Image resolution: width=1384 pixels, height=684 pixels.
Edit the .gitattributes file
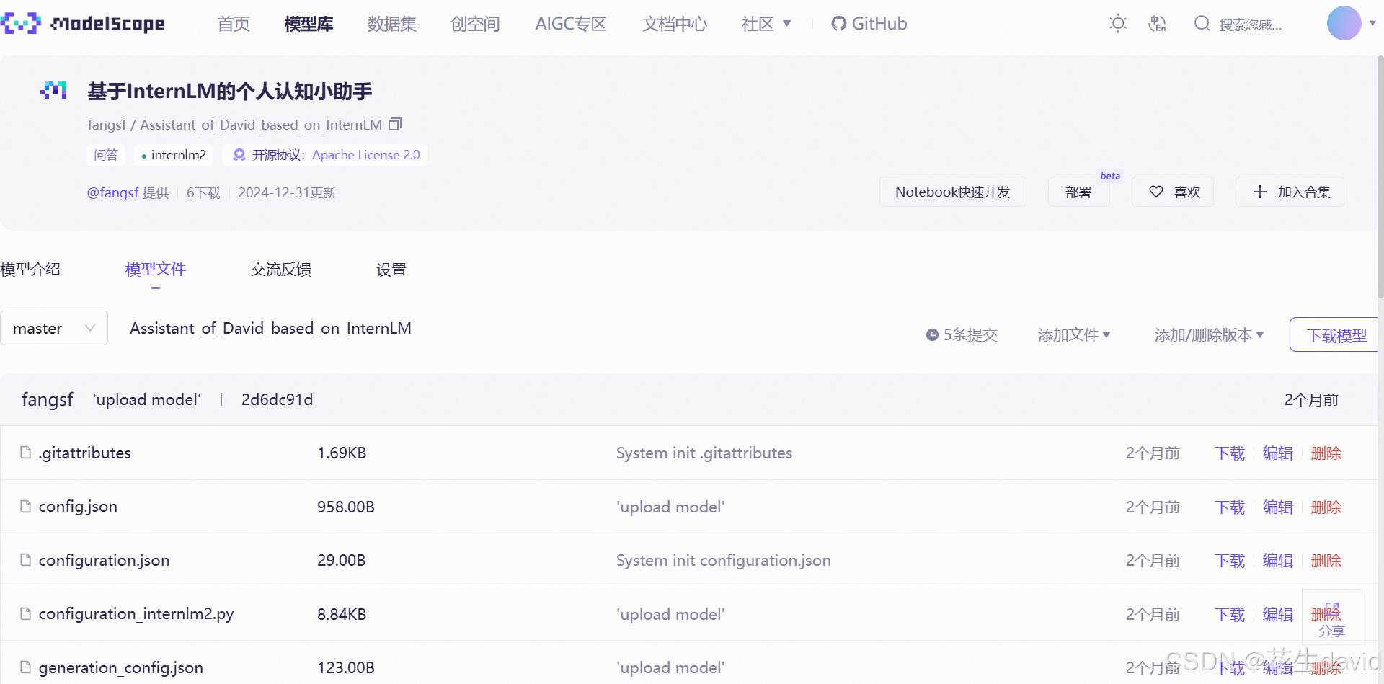point(1278,453)
